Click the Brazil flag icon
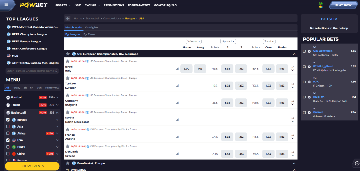 (14, 147)
